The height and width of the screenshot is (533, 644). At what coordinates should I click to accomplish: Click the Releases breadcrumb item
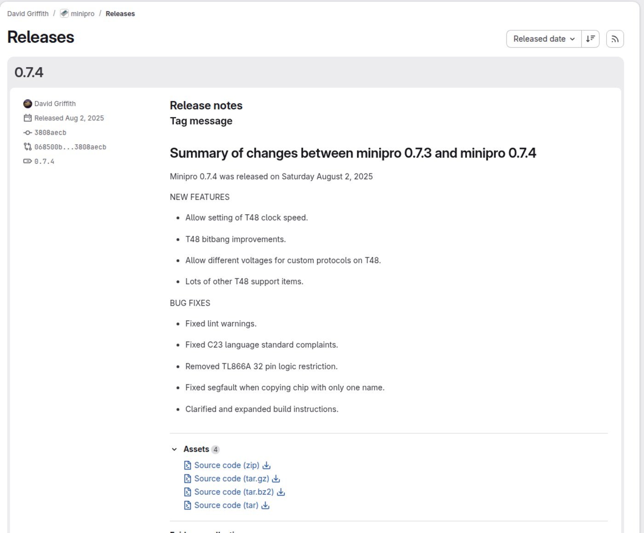tap(120, 14)
